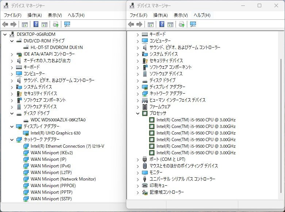The height and width of the screenshot is (212, 285).
Task: Click Show/hide console tree icon in left window
Action: pos(25,24)
